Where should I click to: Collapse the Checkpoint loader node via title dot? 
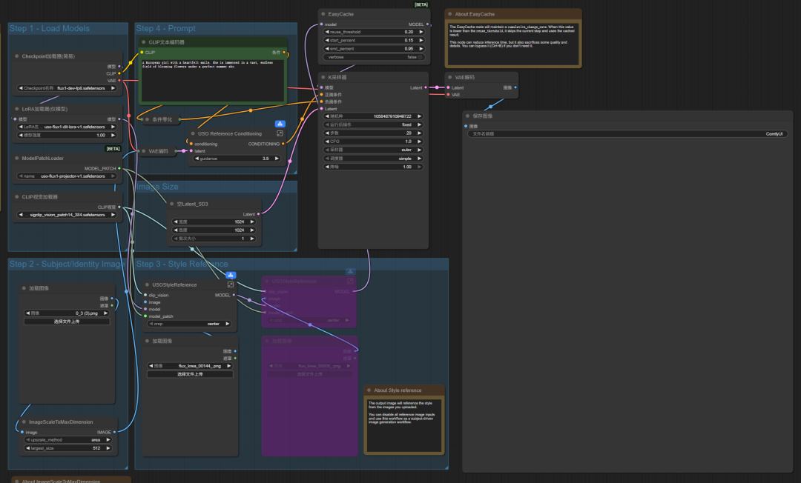coord(17,56)
